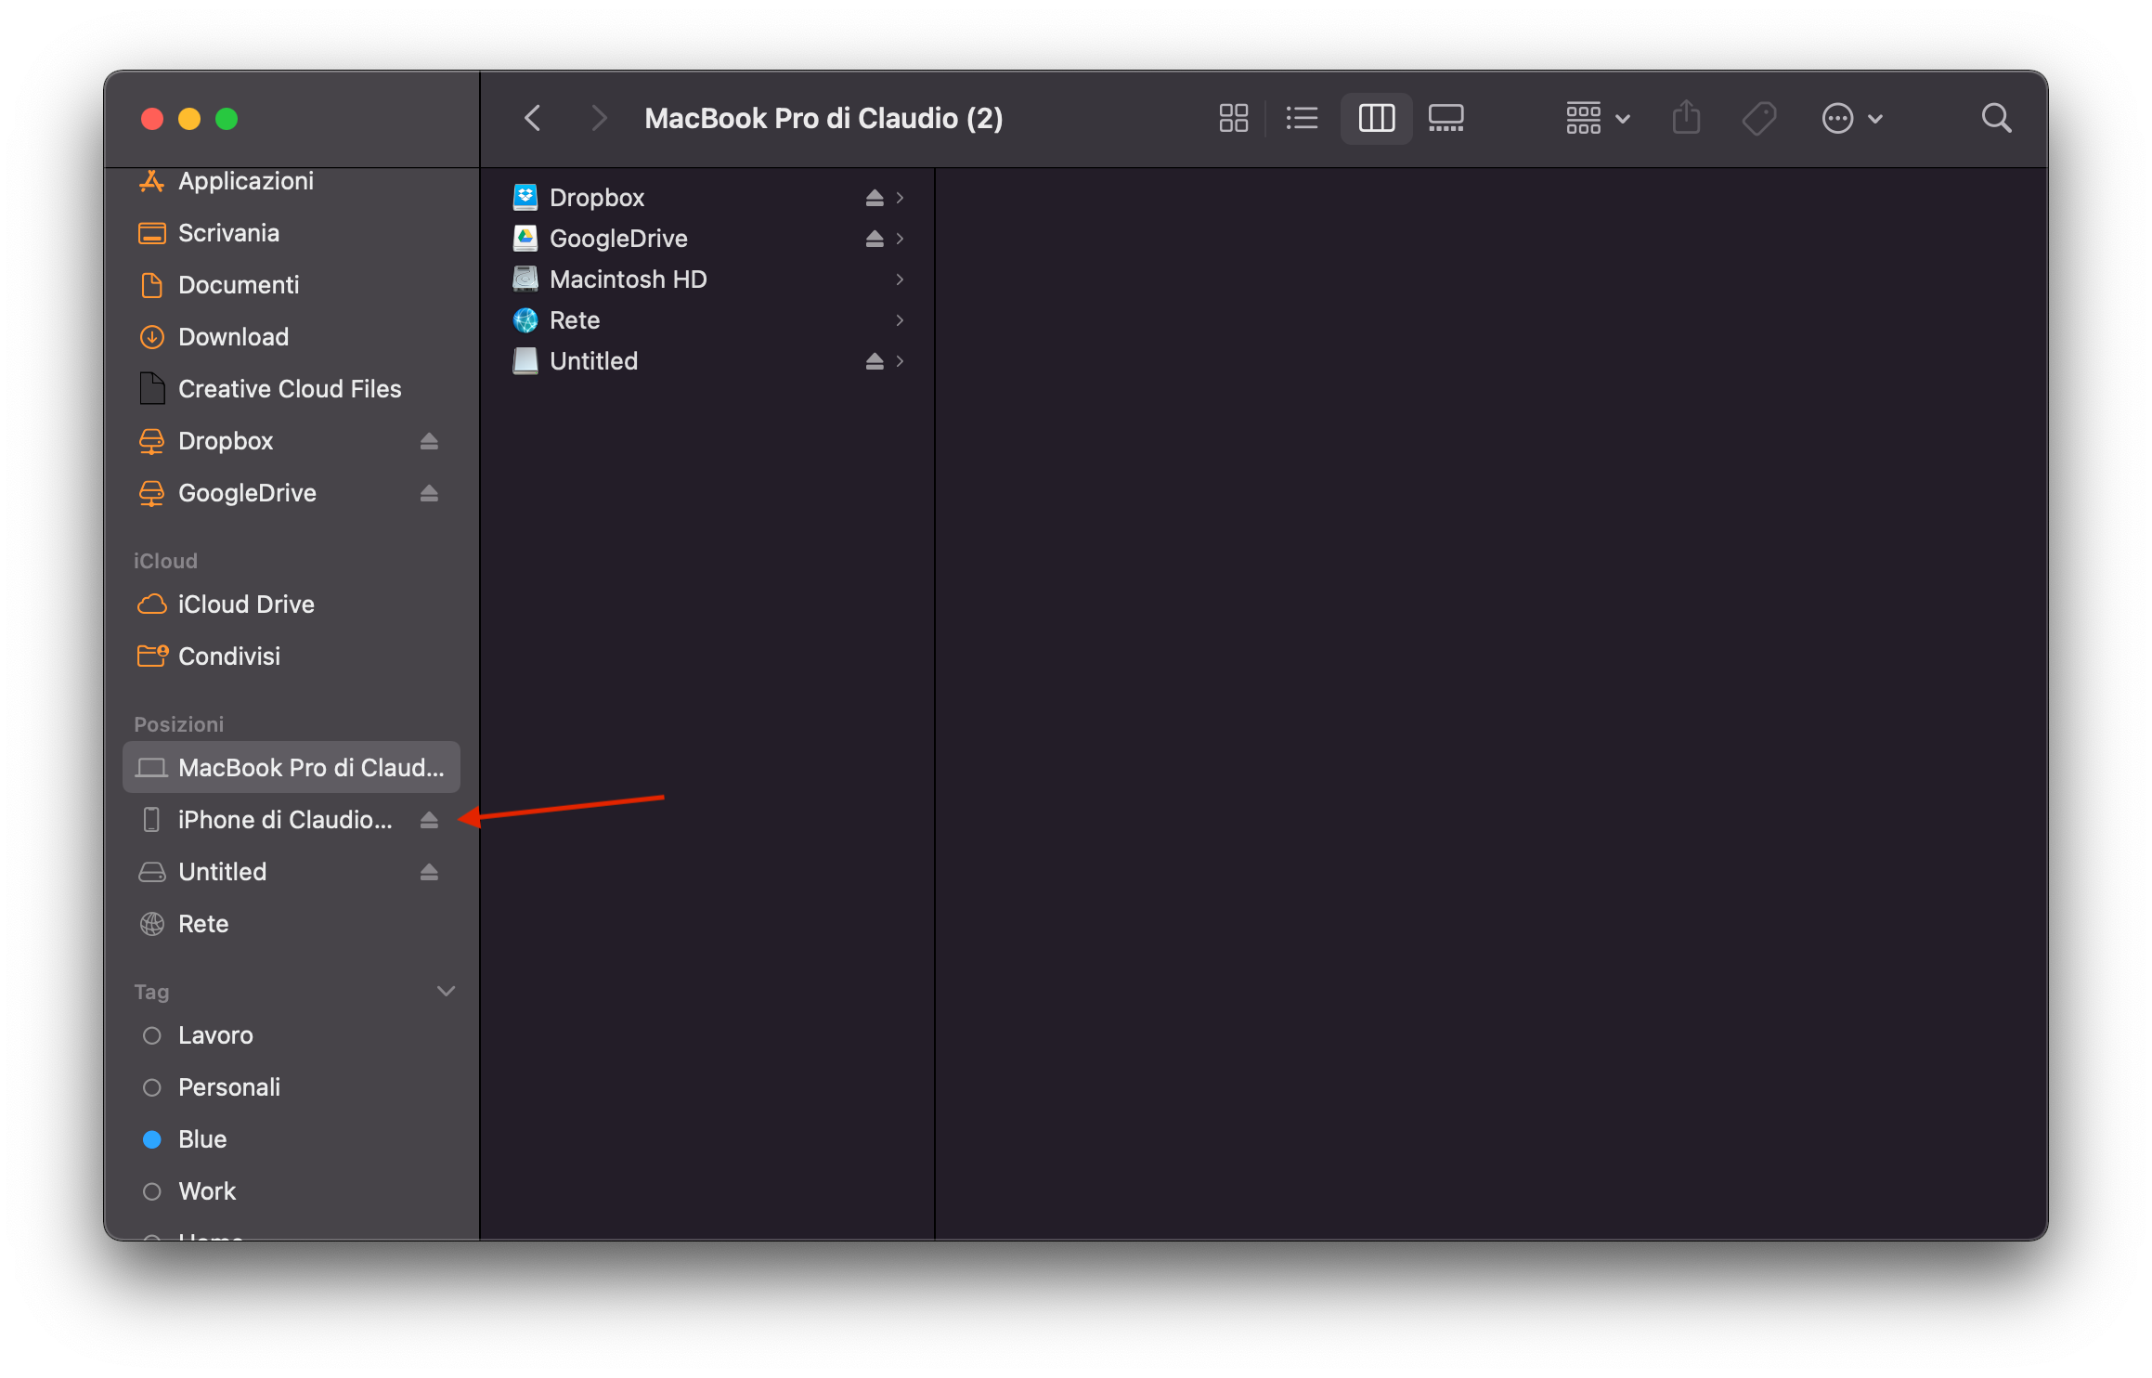Switch to list view
Image resolution: width=2152 pixels, height=1378 pixels.
(x=1302, y=118)
